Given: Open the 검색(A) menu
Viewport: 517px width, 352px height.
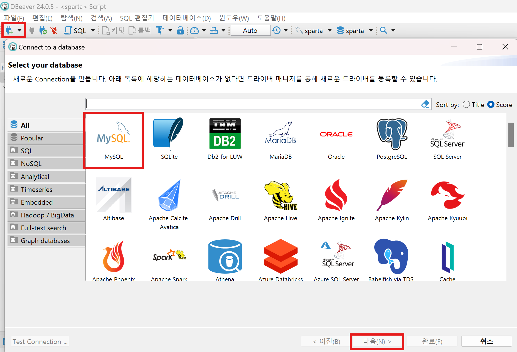Looking at the screenshot, I should 101,18.
